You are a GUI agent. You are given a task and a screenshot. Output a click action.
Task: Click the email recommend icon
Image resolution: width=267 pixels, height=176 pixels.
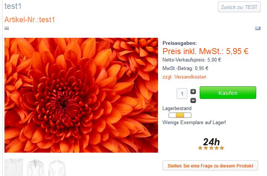[x=257, y=28]
